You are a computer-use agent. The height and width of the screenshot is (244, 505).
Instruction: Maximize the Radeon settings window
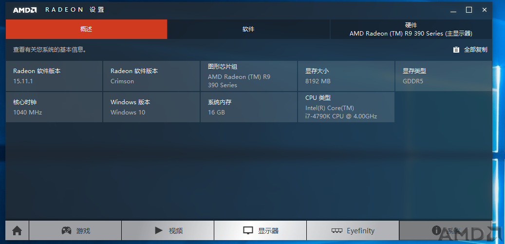pos(469,10)
